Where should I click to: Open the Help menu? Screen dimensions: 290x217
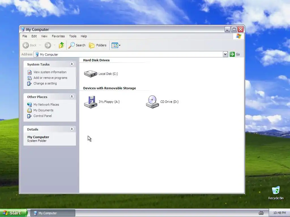click(x=84, y=36)
